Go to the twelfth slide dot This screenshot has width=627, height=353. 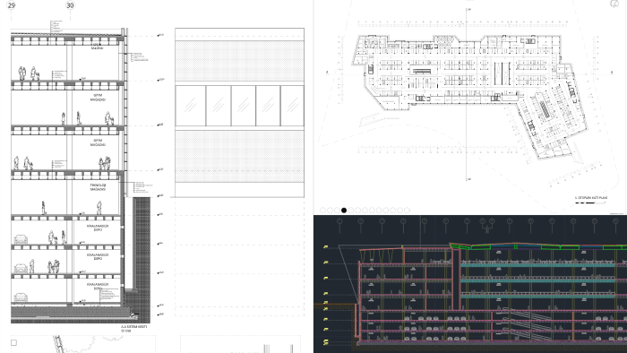pyautogui.click(x=399, y=211)
